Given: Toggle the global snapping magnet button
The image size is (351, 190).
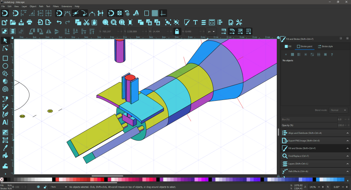Looking at the screenshot, I should [5, 13].
